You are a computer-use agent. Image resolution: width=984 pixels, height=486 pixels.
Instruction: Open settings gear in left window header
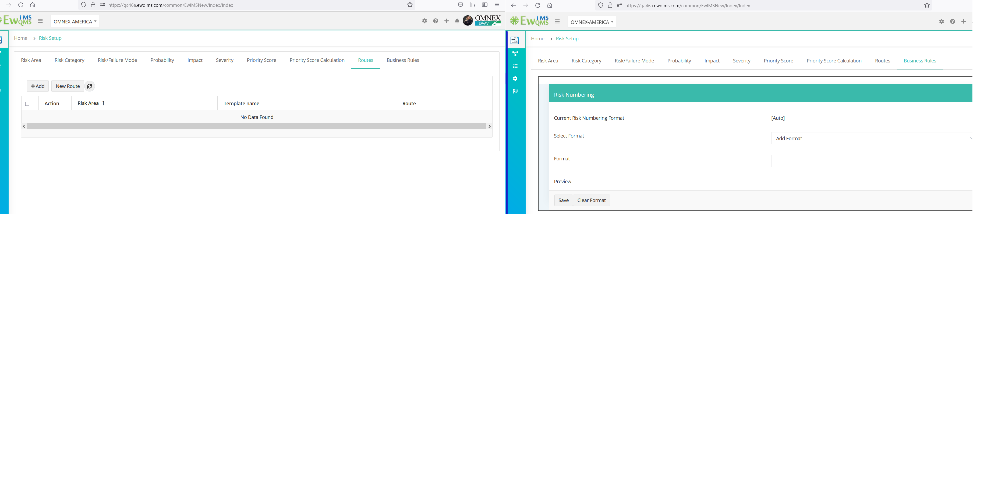[424, 21]
